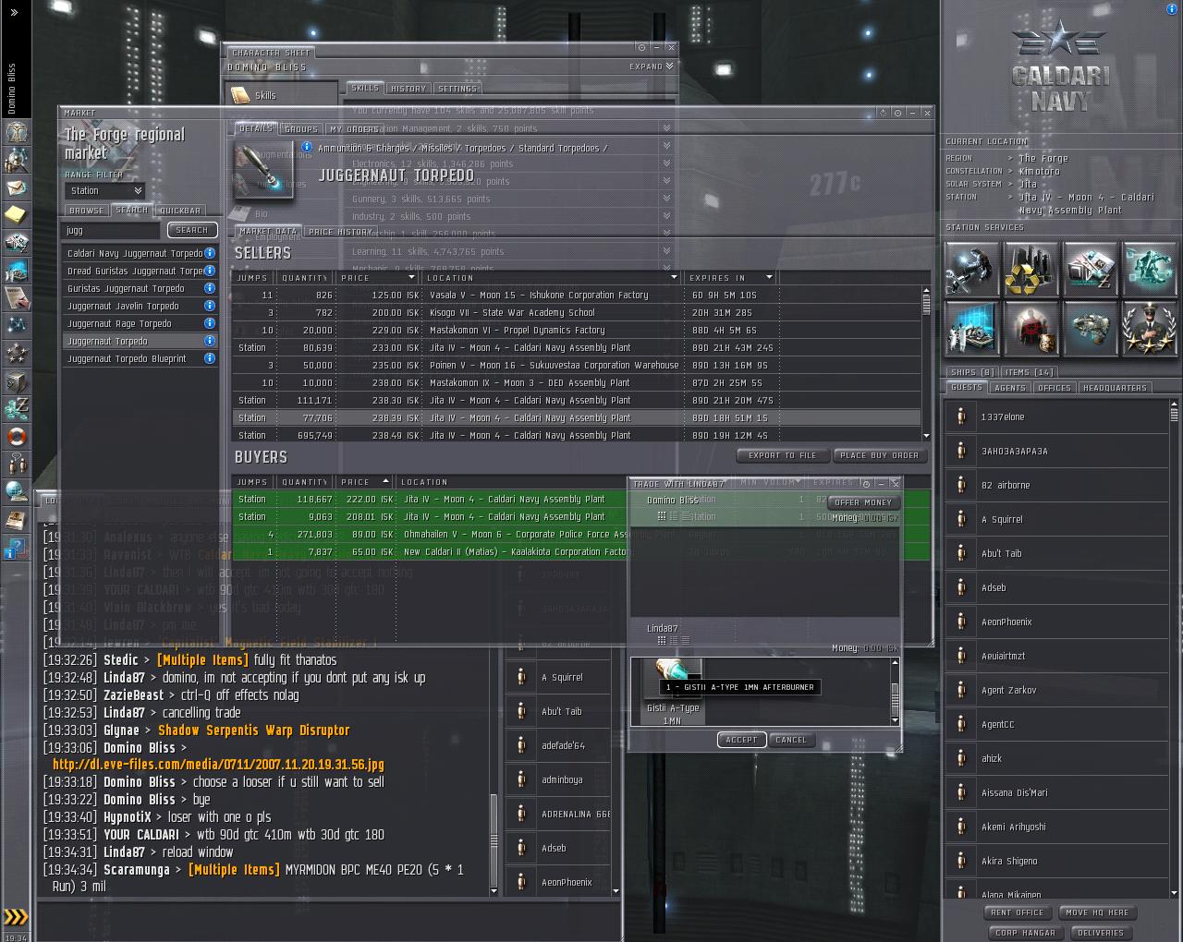1183x942 pixels.
Task: Open the chat channels people icon
Action: [16, 464]
